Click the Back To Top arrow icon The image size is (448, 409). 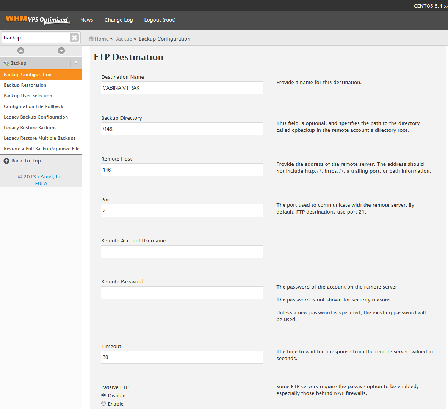click(6, 161)
